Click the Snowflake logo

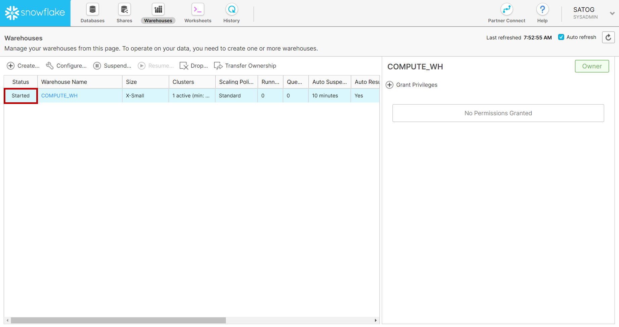(x=35, y=13)
